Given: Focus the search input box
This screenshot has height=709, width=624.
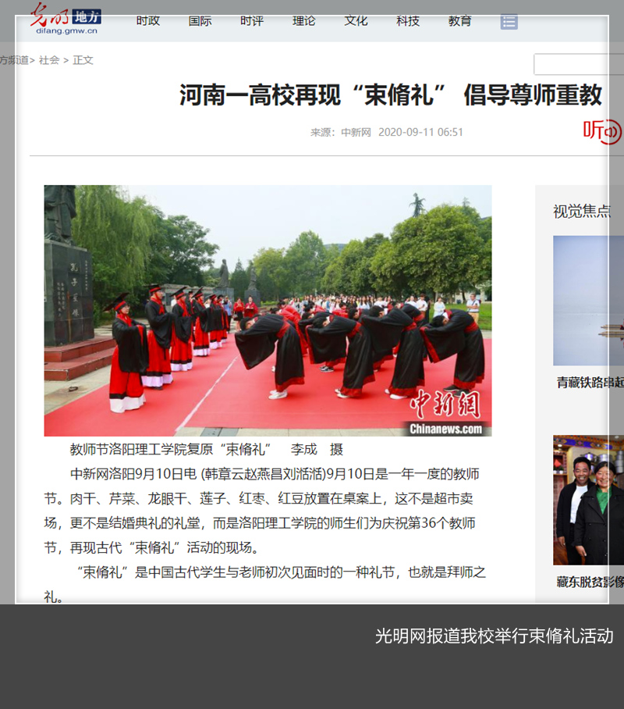Looking at the screenshot, I should (x=577, y=64).
